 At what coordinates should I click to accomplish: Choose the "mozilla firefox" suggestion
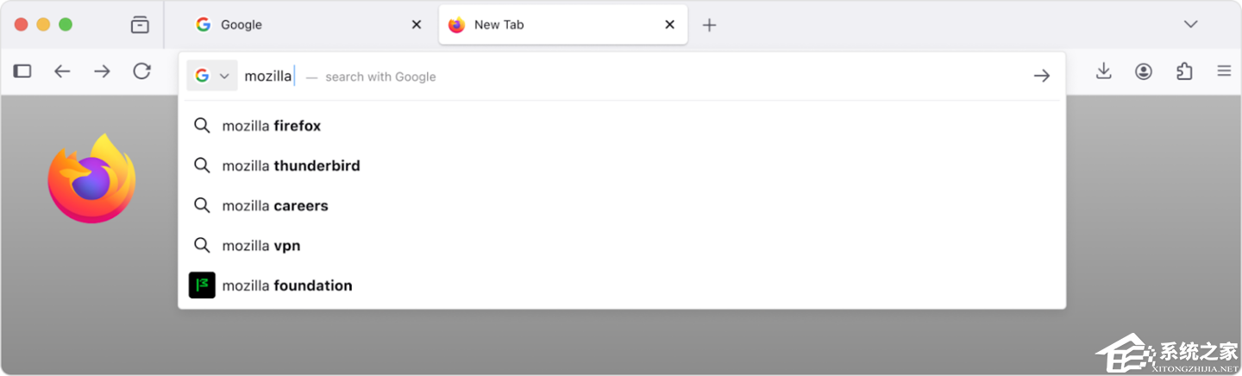point(272,126)
